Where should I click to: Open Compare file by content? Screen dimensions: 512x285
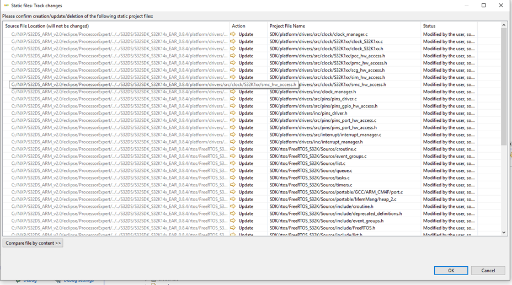coord(33,243)
